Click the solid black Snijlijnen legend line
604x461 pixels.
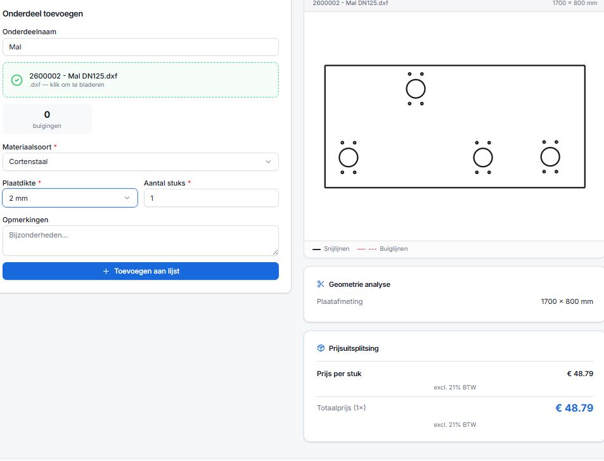(x=317, y=249)
